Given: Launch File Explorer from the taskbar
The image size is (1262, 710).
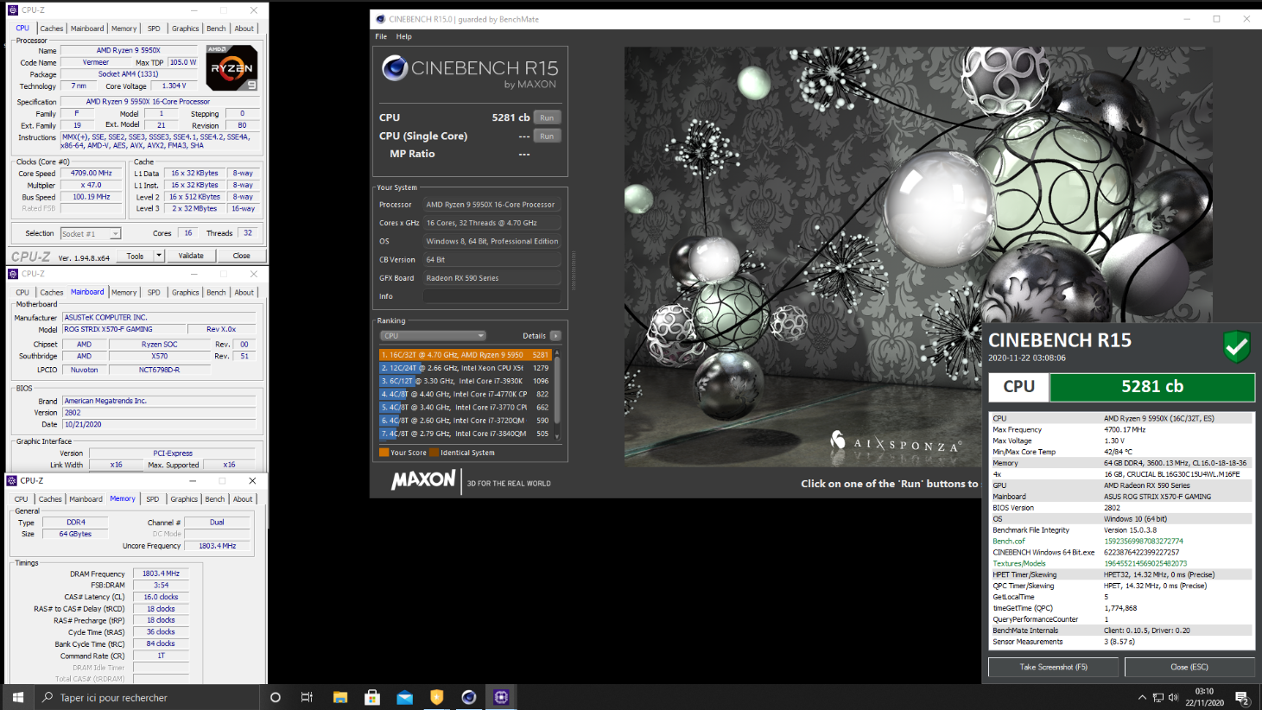Looking at the screenshot, I should [340, 697].
